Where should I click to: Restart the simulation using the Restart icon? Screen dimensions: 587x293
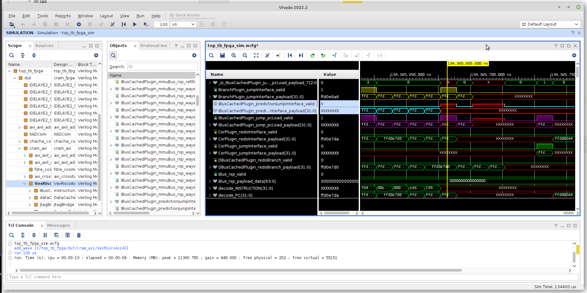[x=124, y=24]
